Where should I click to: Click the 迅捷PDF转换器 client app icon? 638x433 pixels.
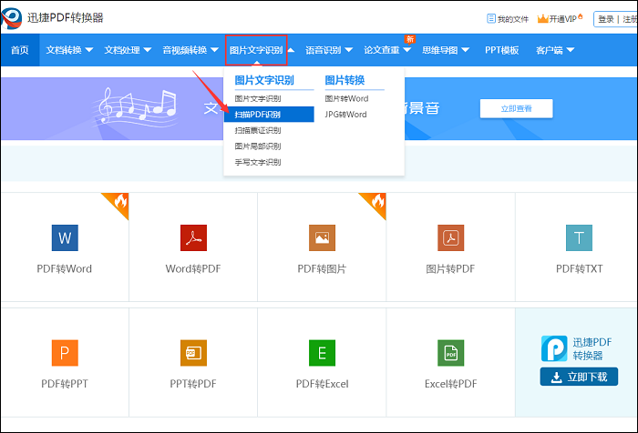pos(554,348)
